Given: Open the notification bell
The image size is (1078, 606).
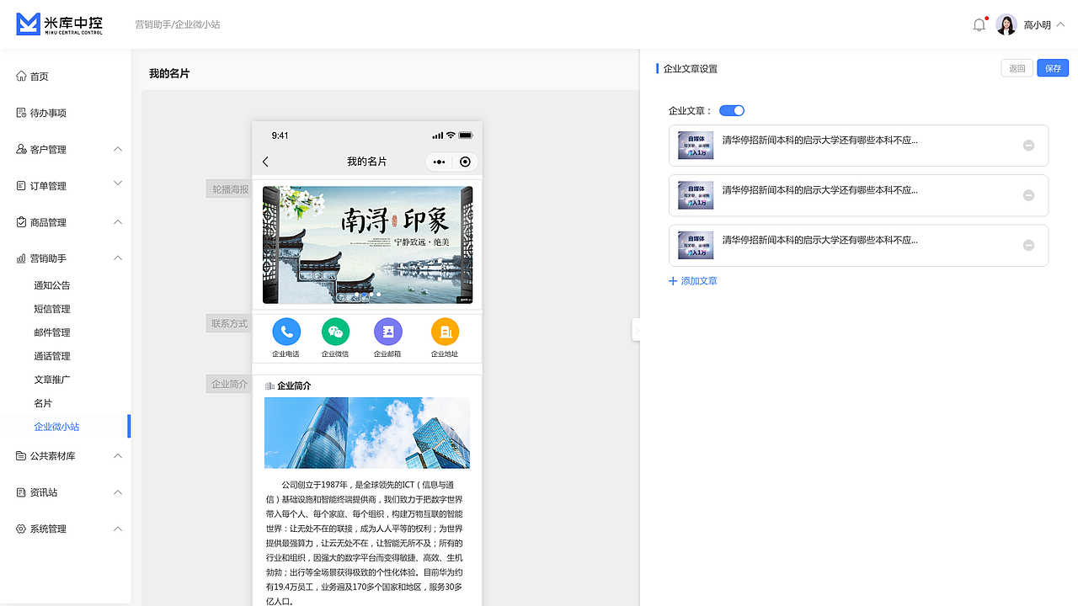Looking at the screenshot, I should [x=979, y=24].
